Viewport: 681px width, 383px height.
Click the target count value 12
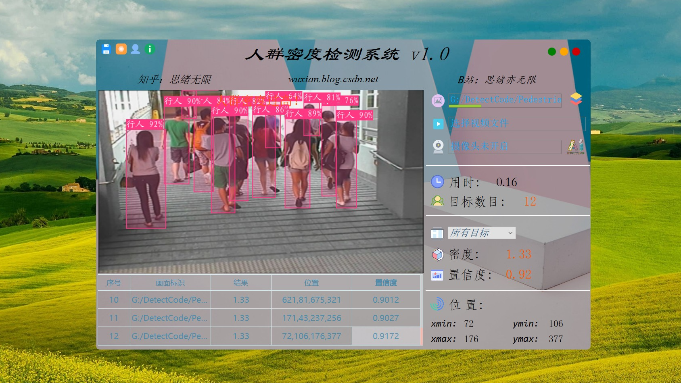click(x=530, y=202)
